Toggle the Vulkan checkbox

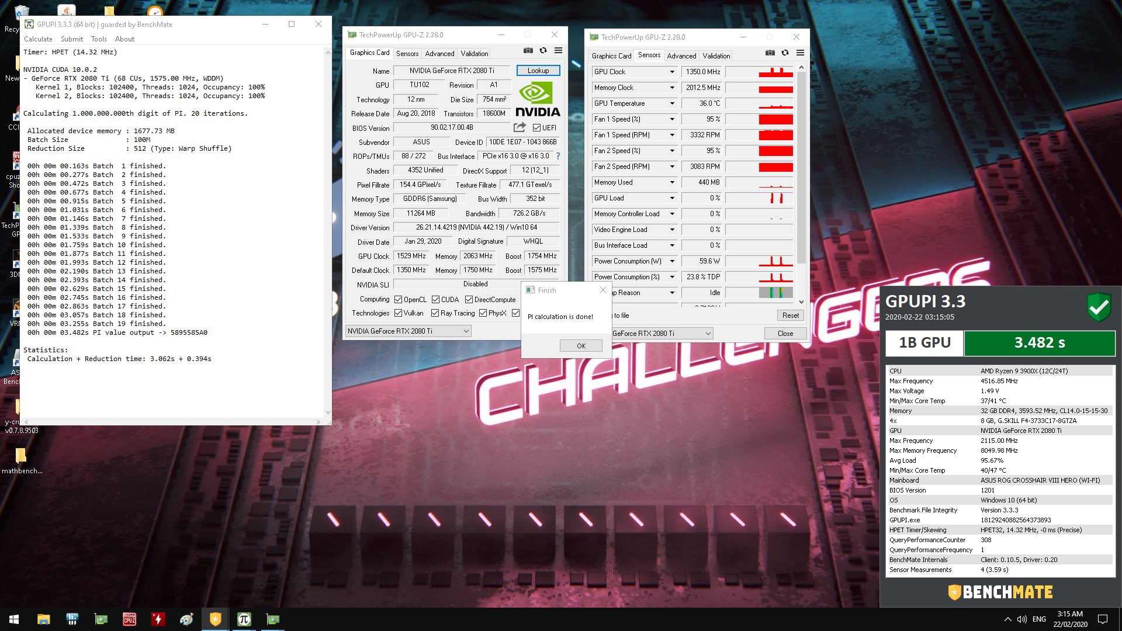tap(398, 313)
